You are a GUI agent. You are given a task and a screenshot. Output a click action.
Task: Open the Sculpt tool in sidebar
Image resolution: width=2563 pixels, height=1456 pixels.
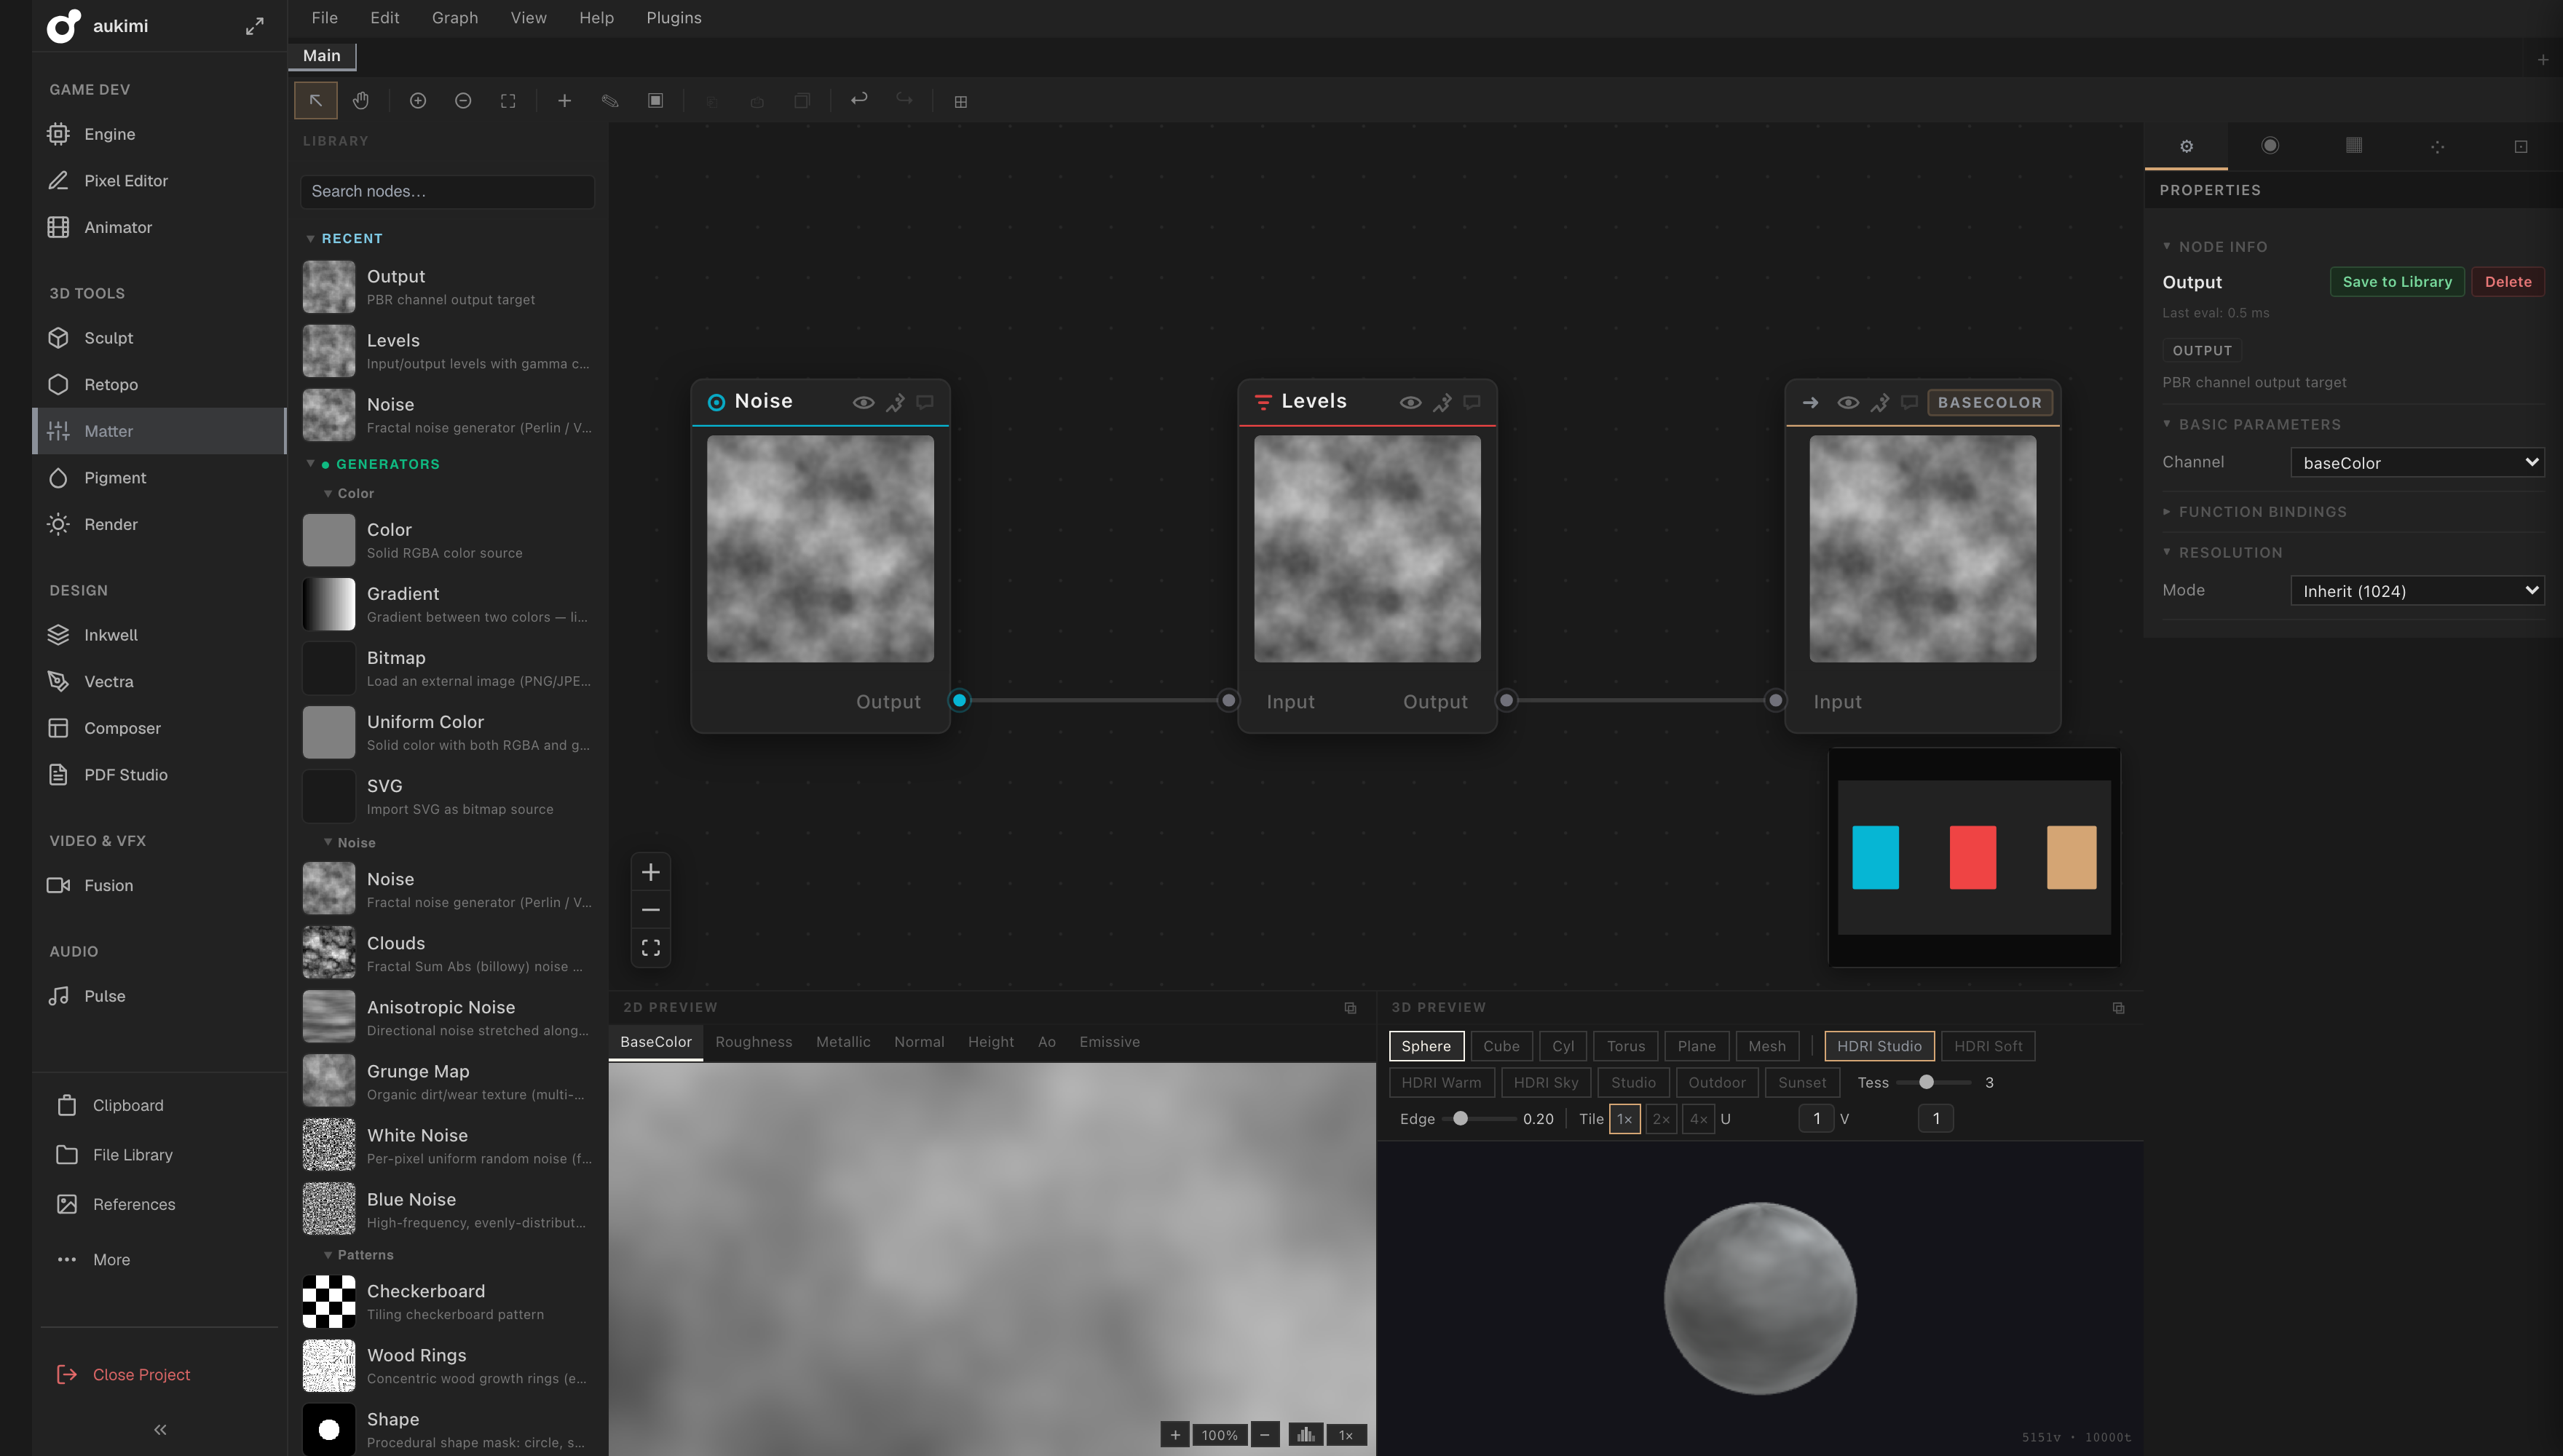(160, 338)
